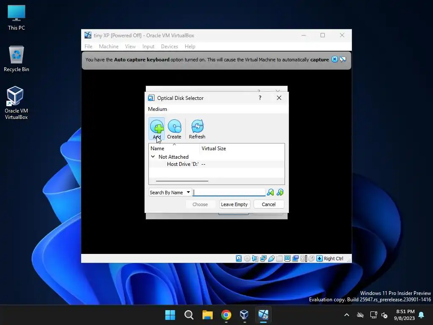Image resolution: width=433 pixels, height=325 pixels.
Task: Click the OneDrive cloud tray icon
Action: pos(360,315)
